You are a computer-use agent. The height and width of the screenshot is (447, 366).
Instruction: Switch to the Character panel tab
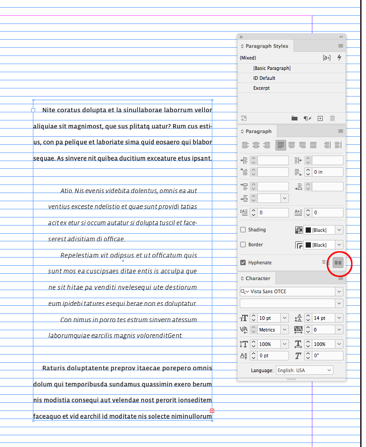pyautogui.click(x=256, y=278)
